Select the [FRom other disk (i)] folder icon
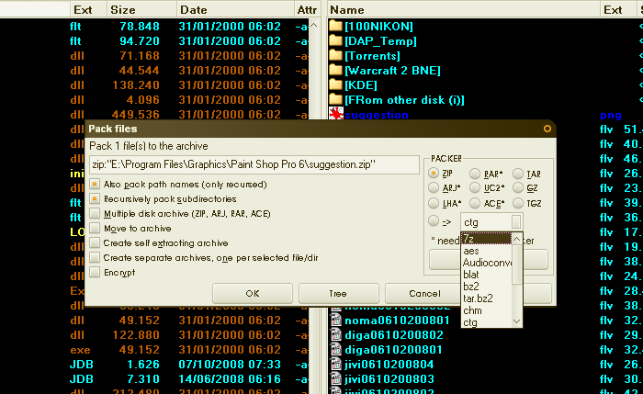The image size is (643, 394). coord(335,100)
